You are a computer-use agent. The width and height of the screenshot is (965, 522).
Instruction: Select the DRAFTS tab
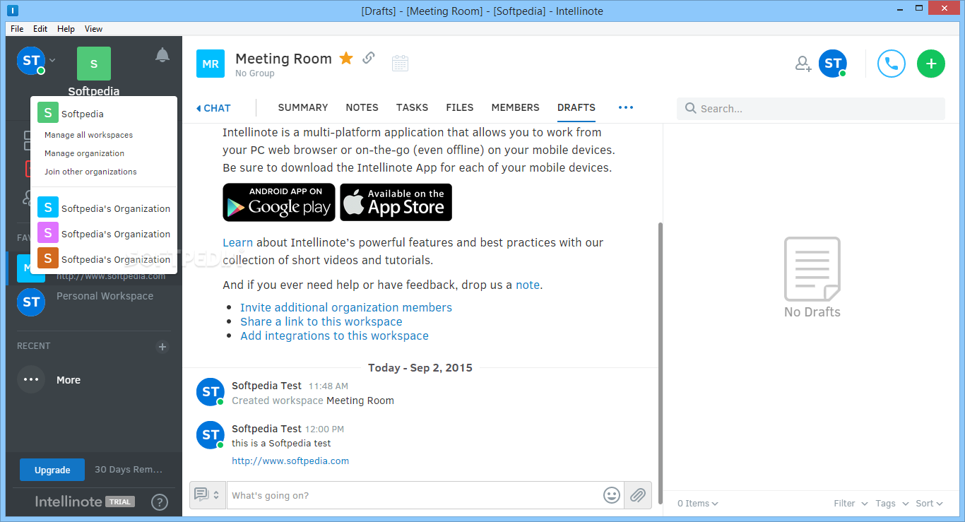pyautogui.click(x=576, y=107)
